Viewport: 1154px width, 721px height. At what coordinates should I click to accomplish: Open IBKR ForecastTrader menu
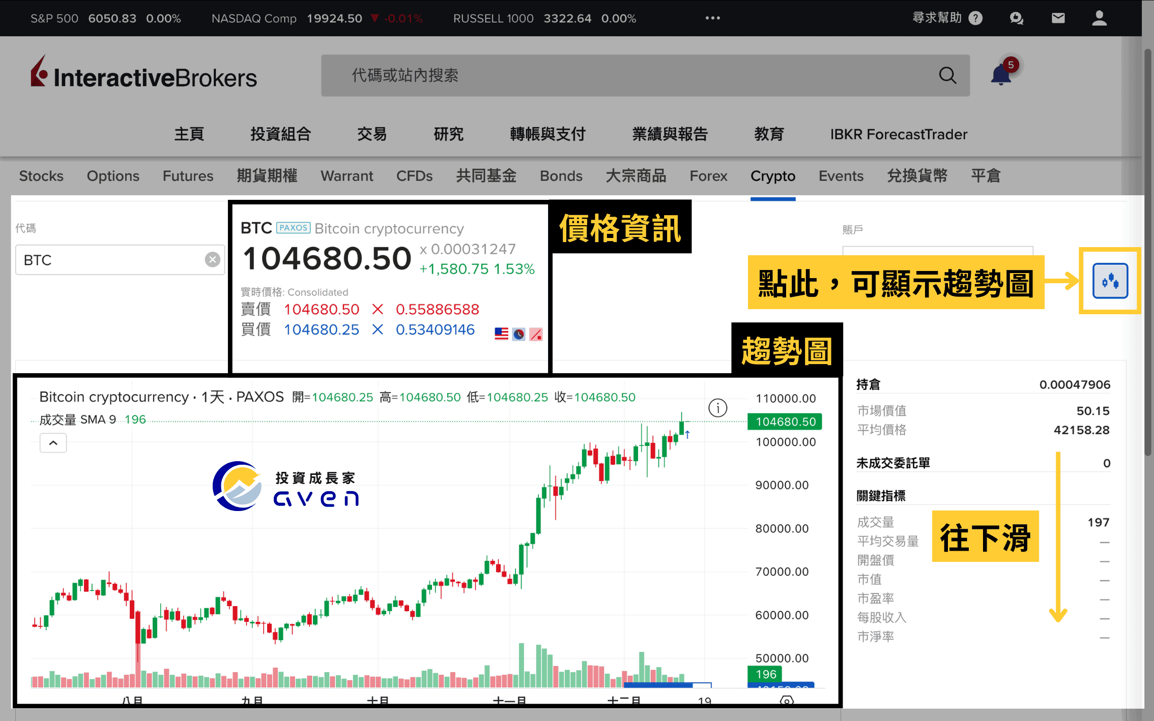click(x=899, y=134)
